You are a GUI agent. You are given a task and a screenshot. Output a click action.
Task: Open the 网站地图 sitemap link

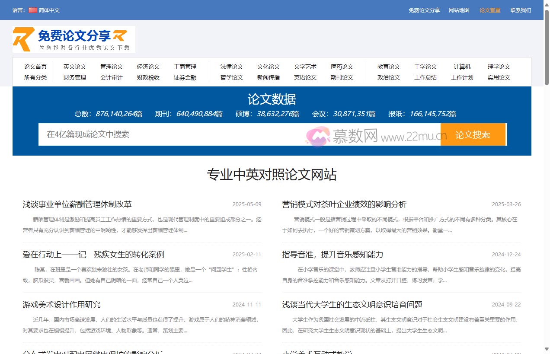click(459, 10)
